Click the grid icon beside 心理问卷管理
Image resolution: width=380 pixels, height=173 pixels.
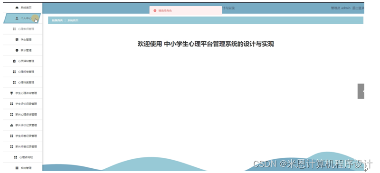[14, 72]
